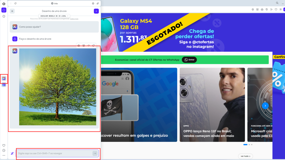Click the ver tudo button
Viewport: 285px width, 160px height.
(245, 156)
